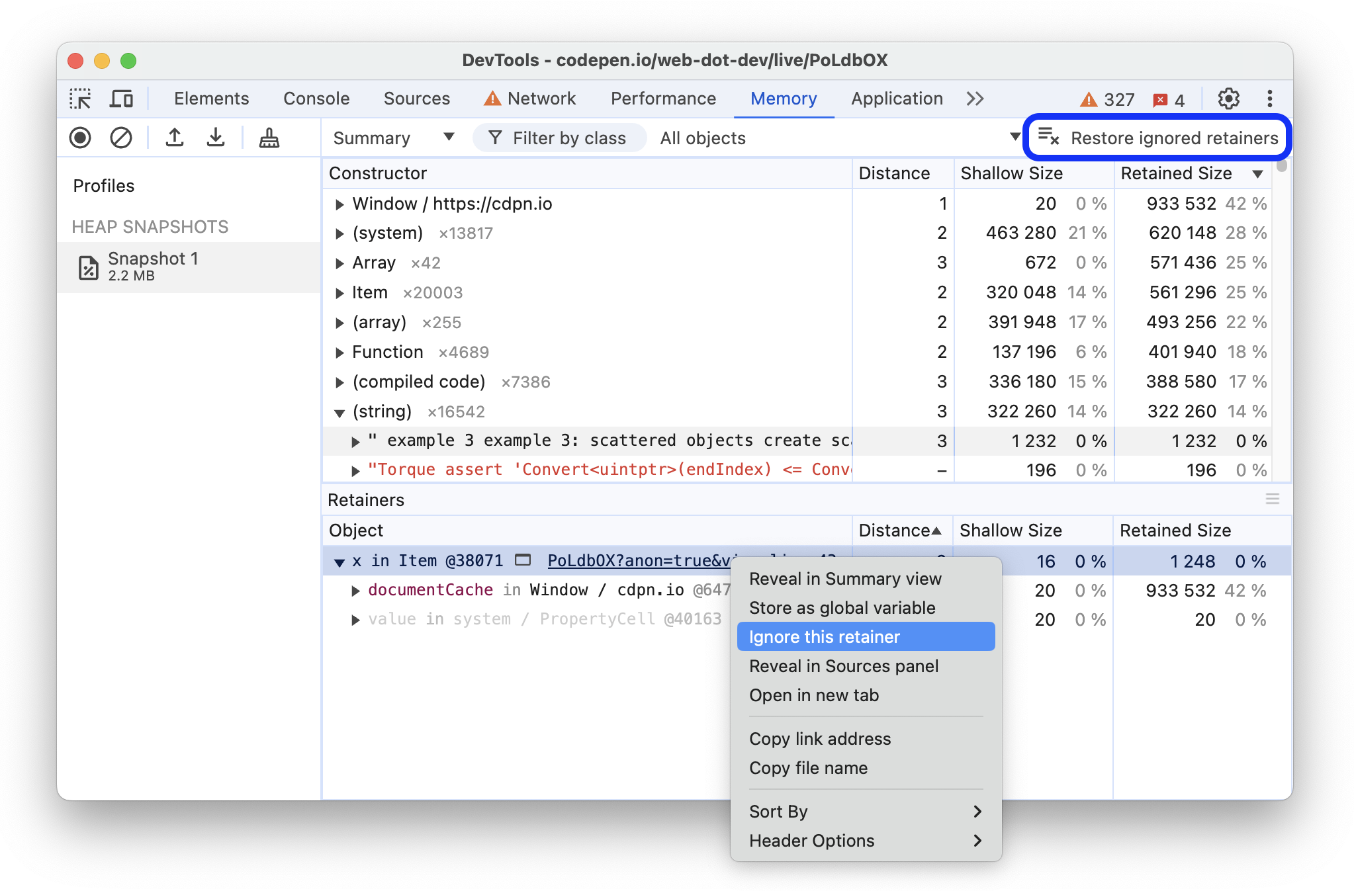The width and height of the screenshot is (1354, 891).
Task: Click Restore ignored retainers button
Action: (x=1157, y=138)
